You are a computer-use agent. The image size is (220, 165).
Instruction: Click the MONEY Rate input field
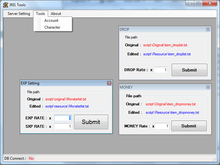pyautogui.click(x=162, y=126)
